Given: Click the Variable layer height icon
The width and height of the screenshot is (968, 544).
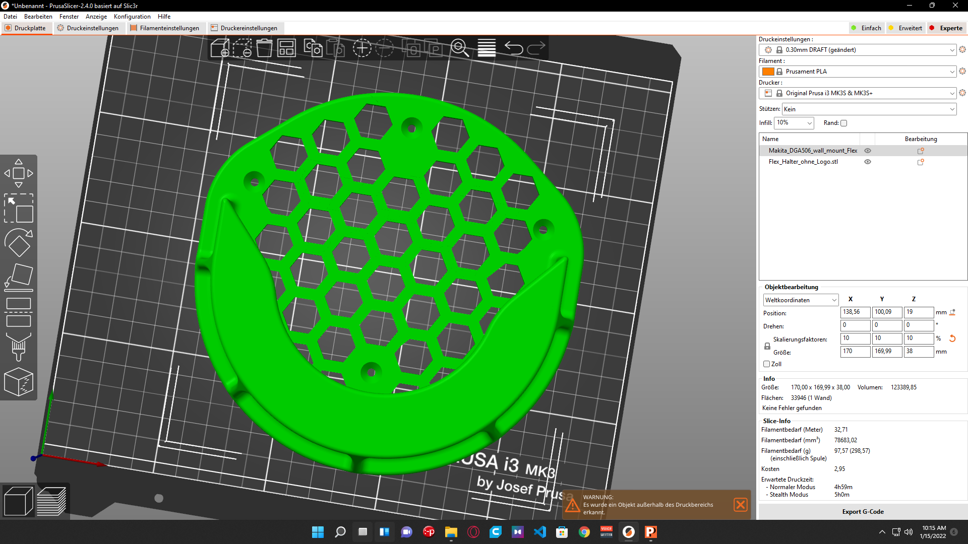Looking at the screenshot, I should (x=487, y=48).
